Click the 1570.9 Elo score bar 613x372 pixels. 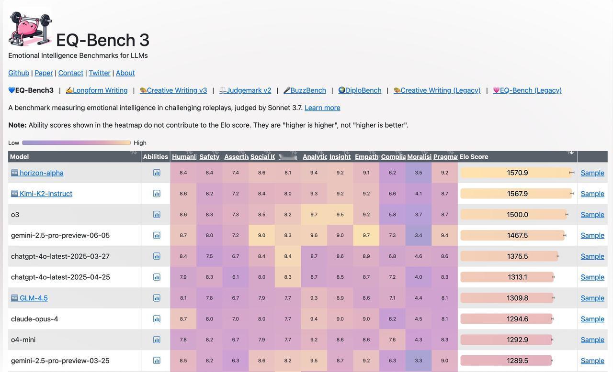tap(517, 173)
